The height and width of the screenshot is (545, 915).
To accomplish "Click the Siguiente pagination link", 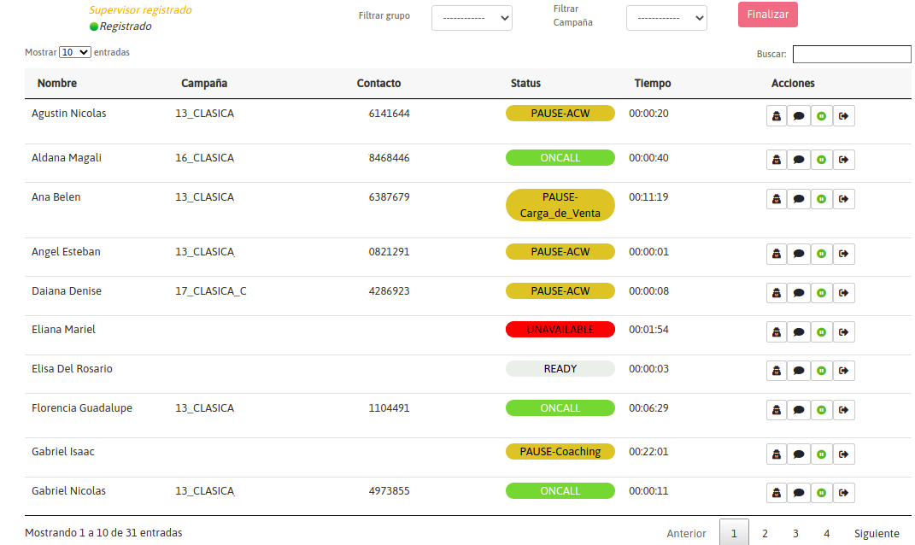I will 877,533.
